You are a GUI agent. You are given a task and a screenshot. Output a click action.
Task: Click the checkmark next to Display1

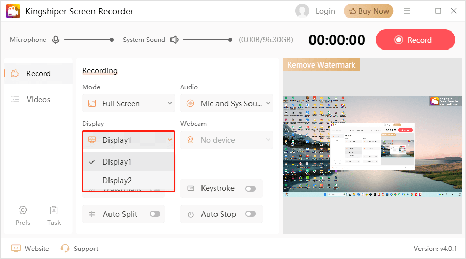click(92, 162)
